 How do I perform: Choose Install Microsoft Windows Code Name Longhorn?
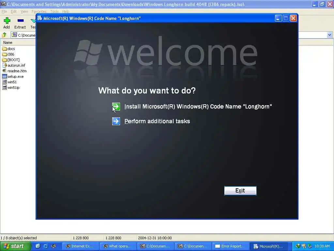click(198, 107)
